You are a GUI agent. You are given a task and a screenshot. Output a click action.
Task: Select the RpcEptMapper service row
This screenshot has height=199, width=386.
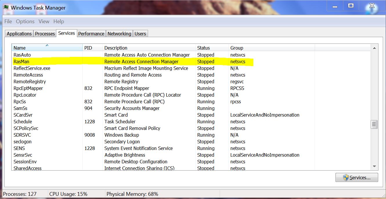(191, 88)
